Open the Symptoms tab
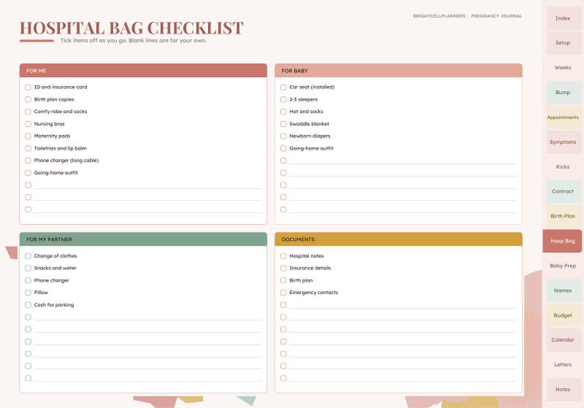This screenshot has height=408, width=584. click(563, 142)
